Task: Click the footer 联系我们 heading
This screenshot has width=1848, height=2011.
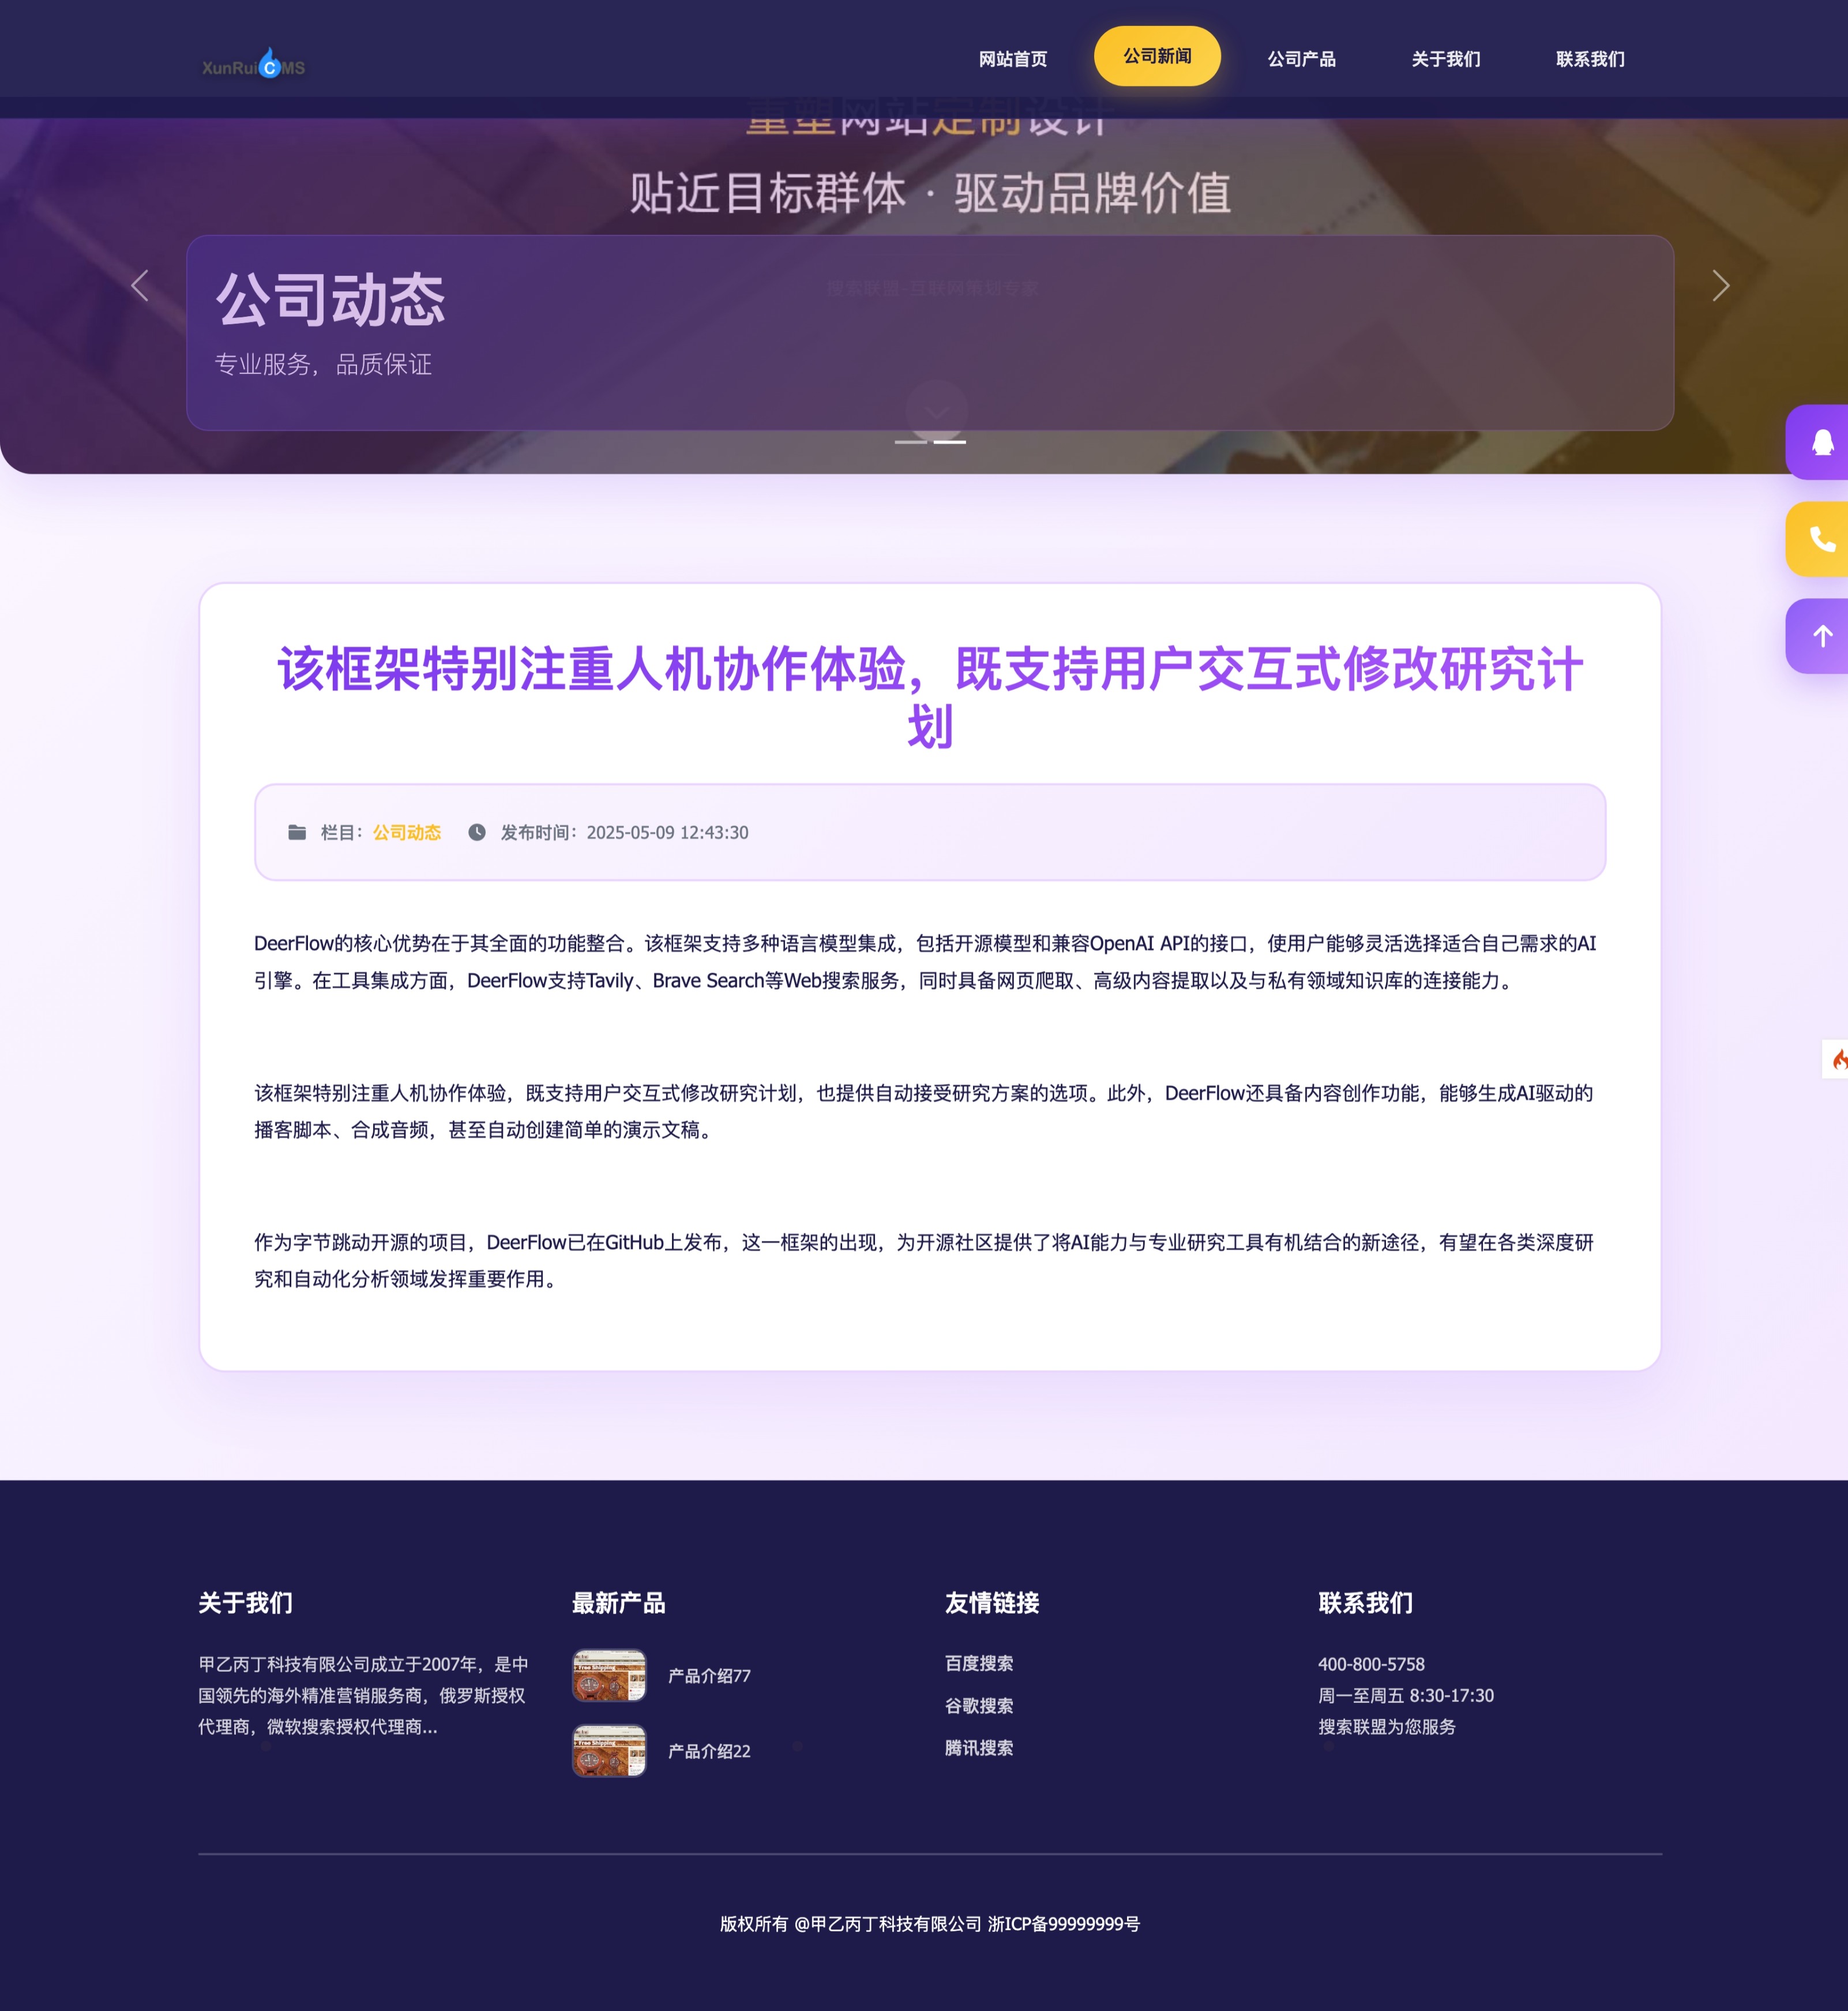Action: [1365, 1603]
